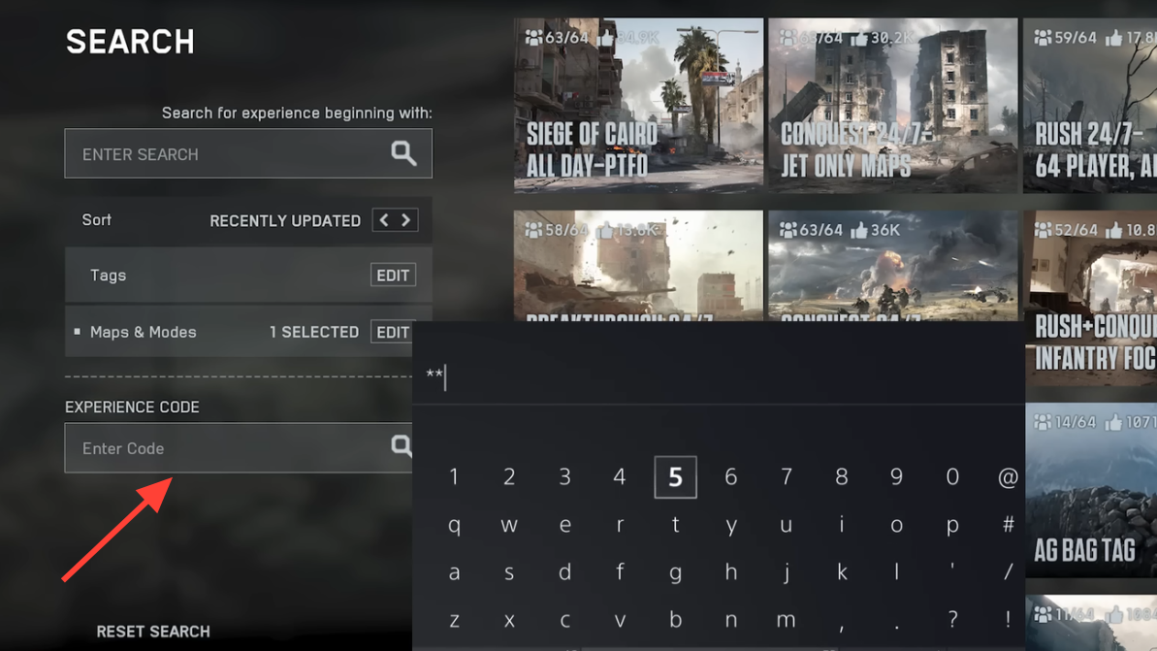Tap the slash / key
Screen dimensions: 1157x651
1008,572
